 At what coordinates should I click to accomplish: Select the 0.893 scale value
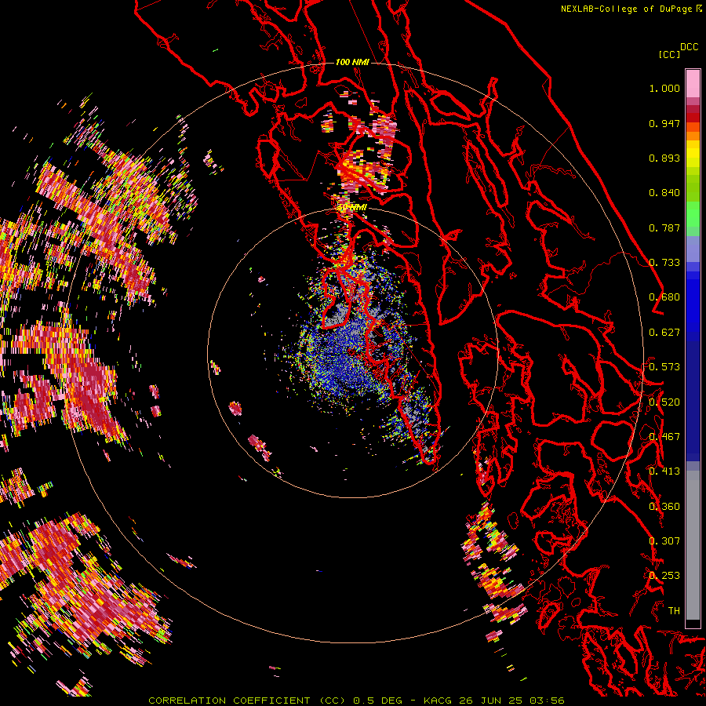(664, 158)
